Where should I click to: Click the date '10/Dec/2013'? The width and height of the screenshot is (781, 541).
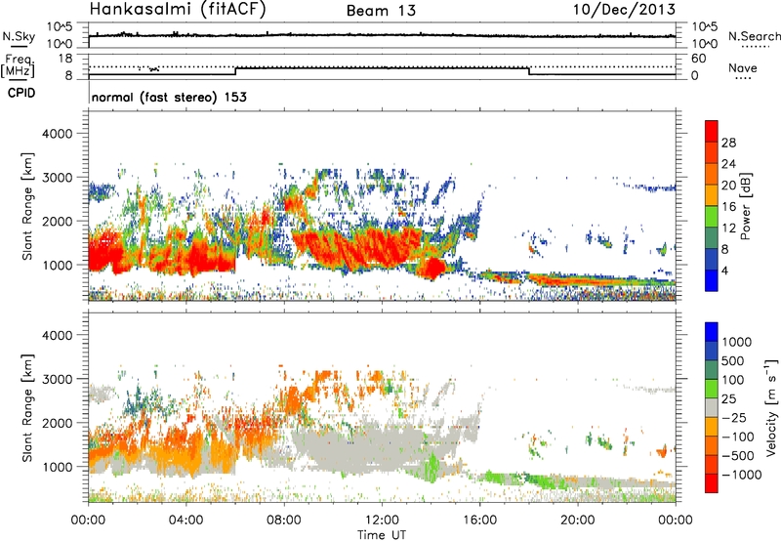point(624,10)
